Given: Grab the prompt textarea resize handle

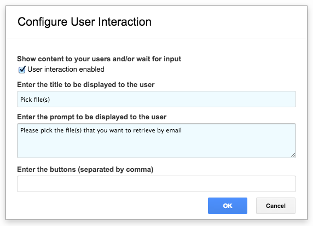Looking at the screenshot, I should (x=293, y=155).
